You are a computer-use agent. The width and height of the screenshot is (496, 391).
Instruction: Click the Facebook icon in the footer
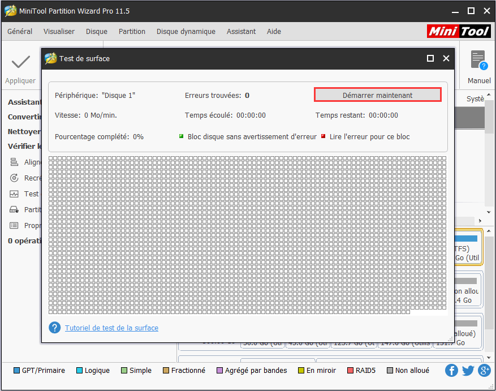click(451, 370)
